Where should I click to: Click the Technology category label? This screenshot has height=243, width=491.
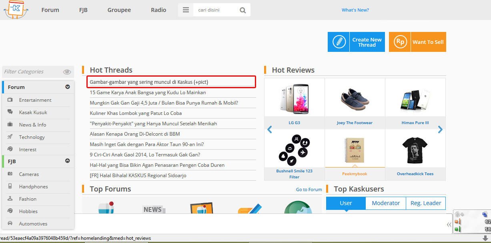pyautogui.click(x=32, y=137)
